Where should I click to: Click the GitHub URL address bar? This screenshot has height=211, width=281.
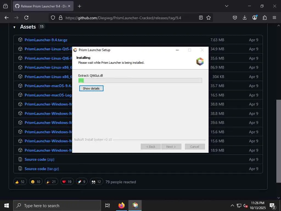[123, 18]
